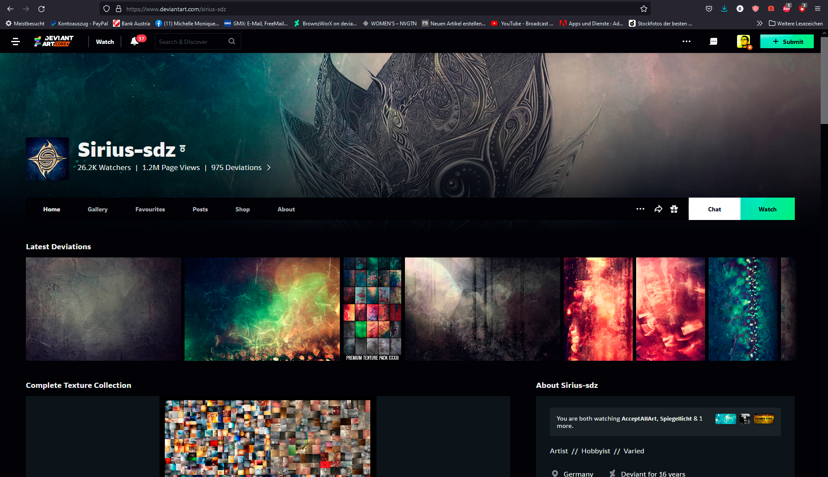Open Chat with Sirius-sdz

click(714, 209)
